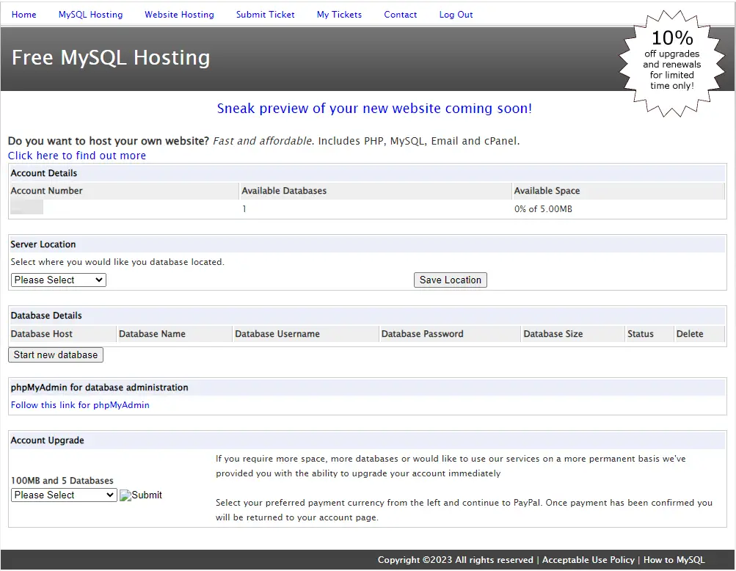
Task: Open the Server Location dropdown
Action: coord(59,280)
